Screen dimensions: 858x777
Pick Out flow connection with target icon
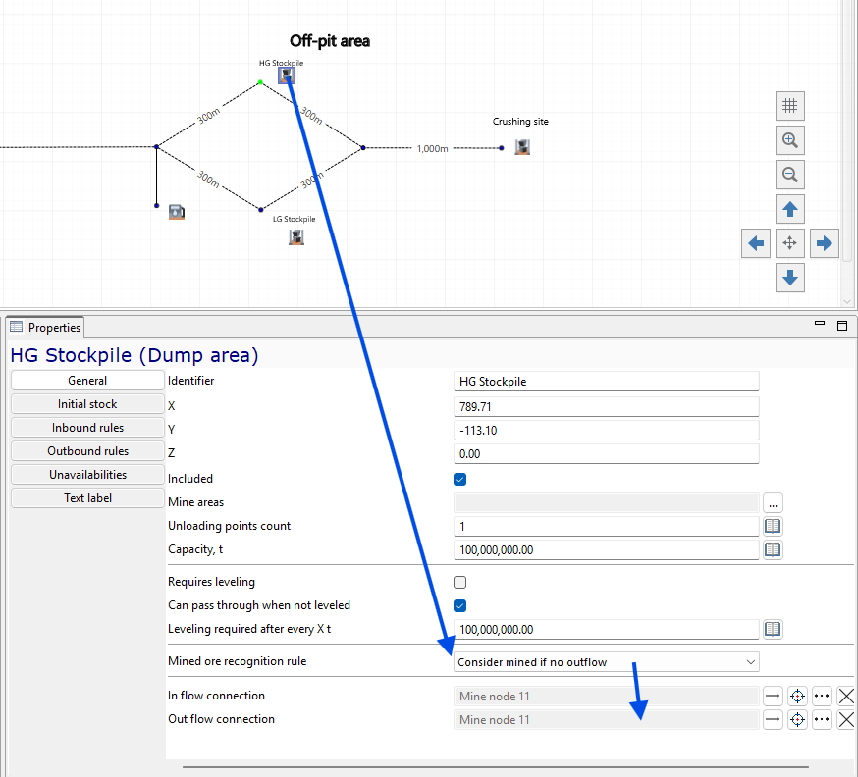pos(797,719)
